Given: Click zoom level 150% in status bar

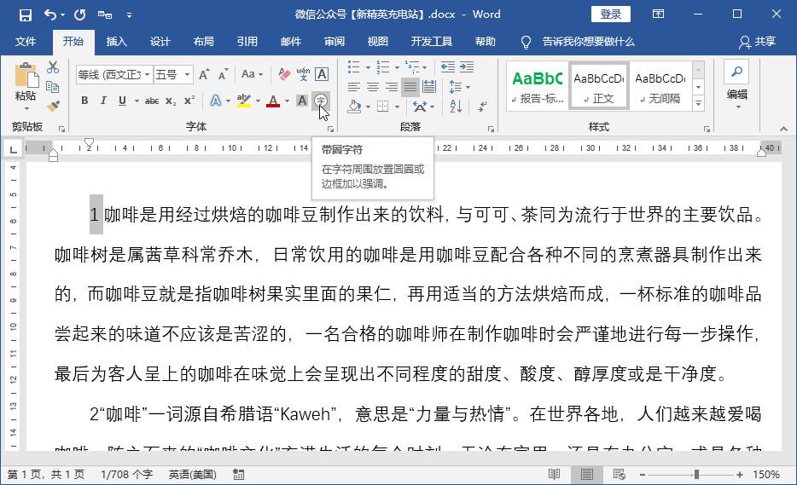Looking at the screenshot, I should click(765, 474).
